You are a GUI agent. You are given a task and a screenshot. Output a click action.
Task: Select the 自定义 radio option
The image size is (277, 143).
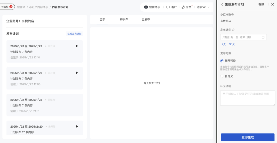click(x=222, y=76)
